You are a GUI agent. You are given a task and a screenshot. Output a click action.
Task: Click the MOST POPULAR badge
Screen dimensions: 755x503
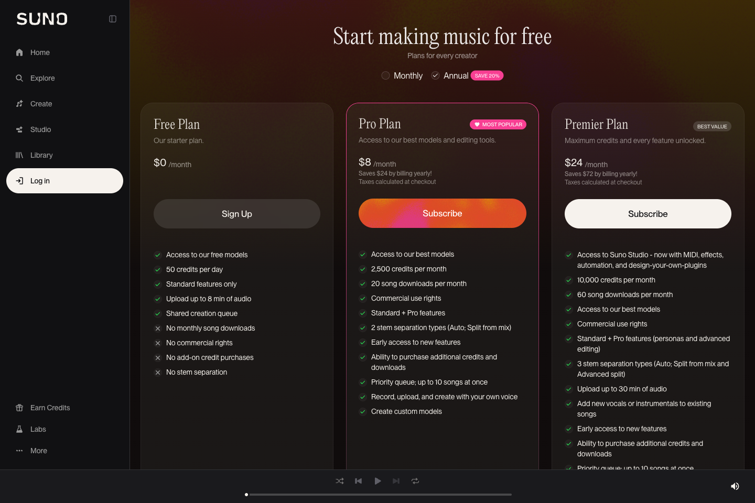498,125
